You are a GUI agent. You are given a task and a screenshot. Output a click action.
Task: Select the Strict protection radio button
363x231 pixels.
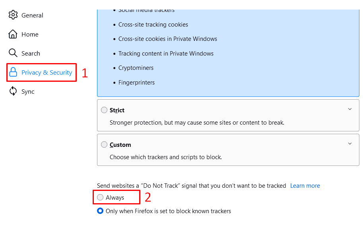[104, 110]
